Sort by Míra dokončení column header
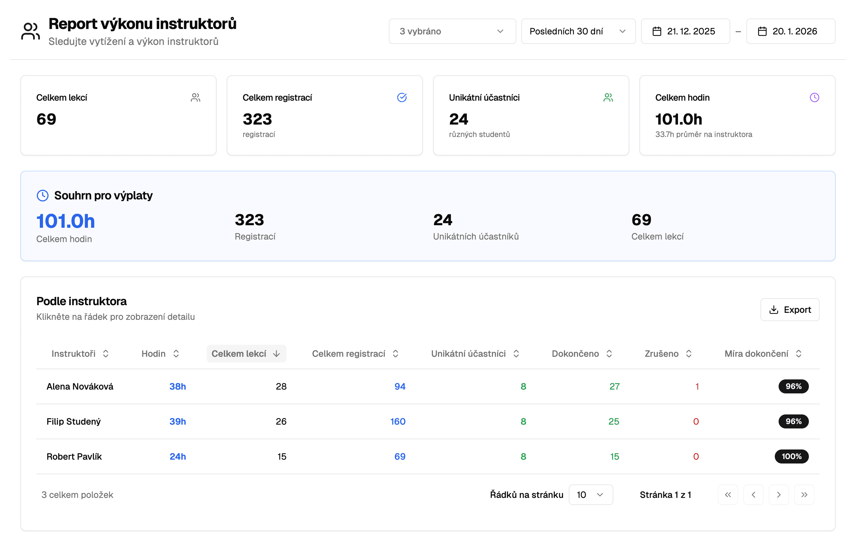The width and height of the screenshot is (863, 546). tap(763, 354)
